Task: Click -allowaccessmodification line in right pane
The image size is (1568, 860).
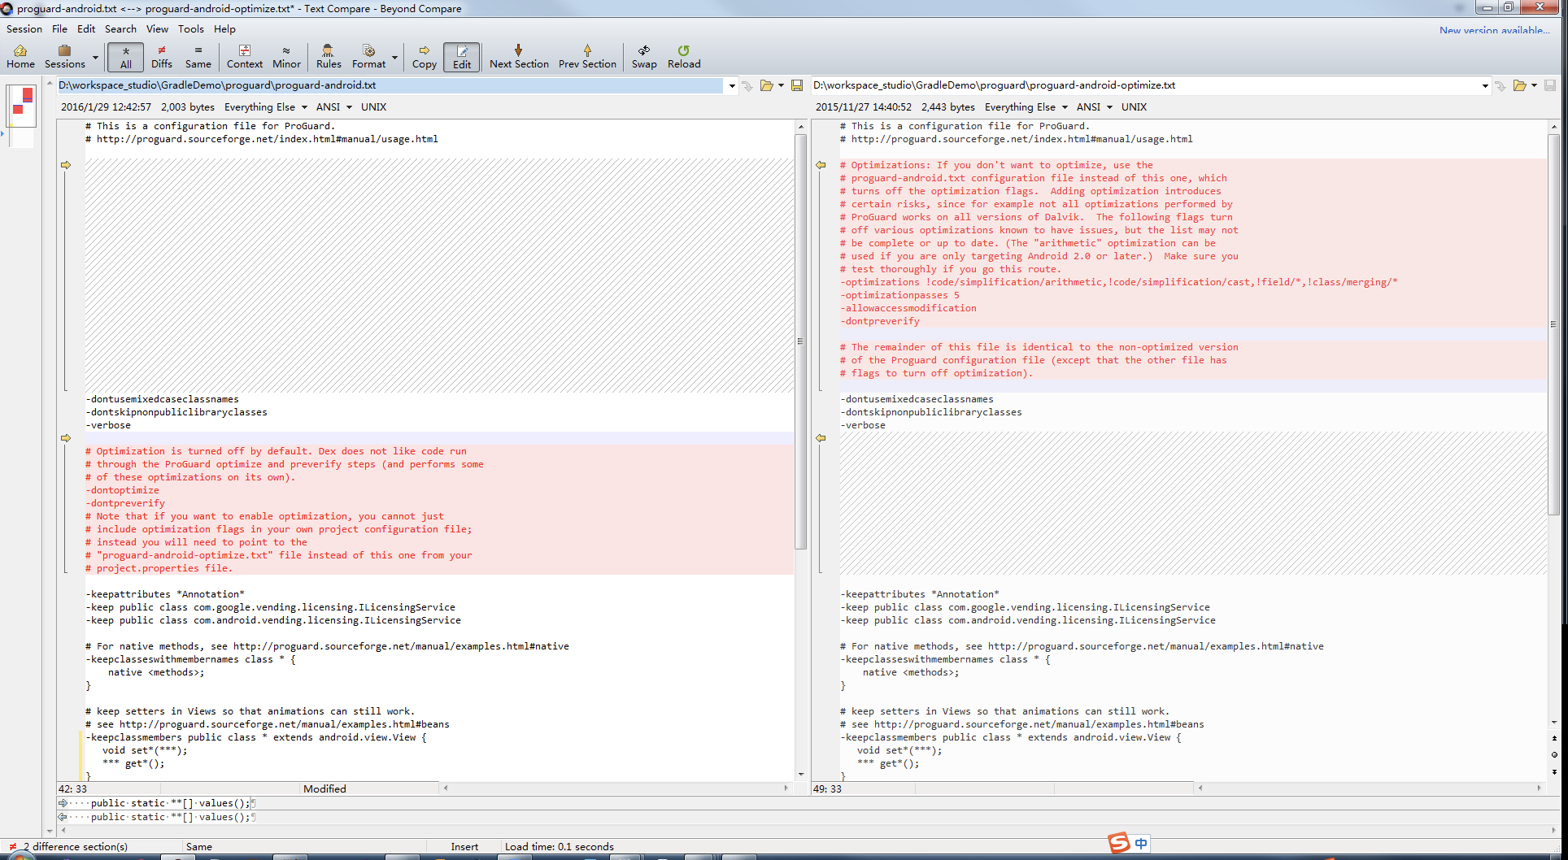Action: tap(908, 308)
